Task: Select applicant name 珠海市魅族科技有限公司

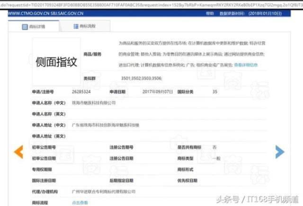Action: pyautogui.click(x=94, y=103)
